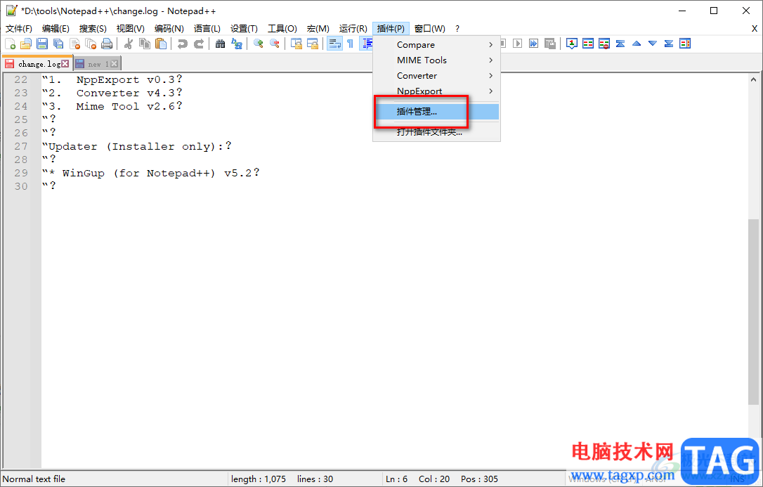Close current document using toolbar icon
Screen dimensions: 763x487
pyautogui.click(x=74, y=44)
